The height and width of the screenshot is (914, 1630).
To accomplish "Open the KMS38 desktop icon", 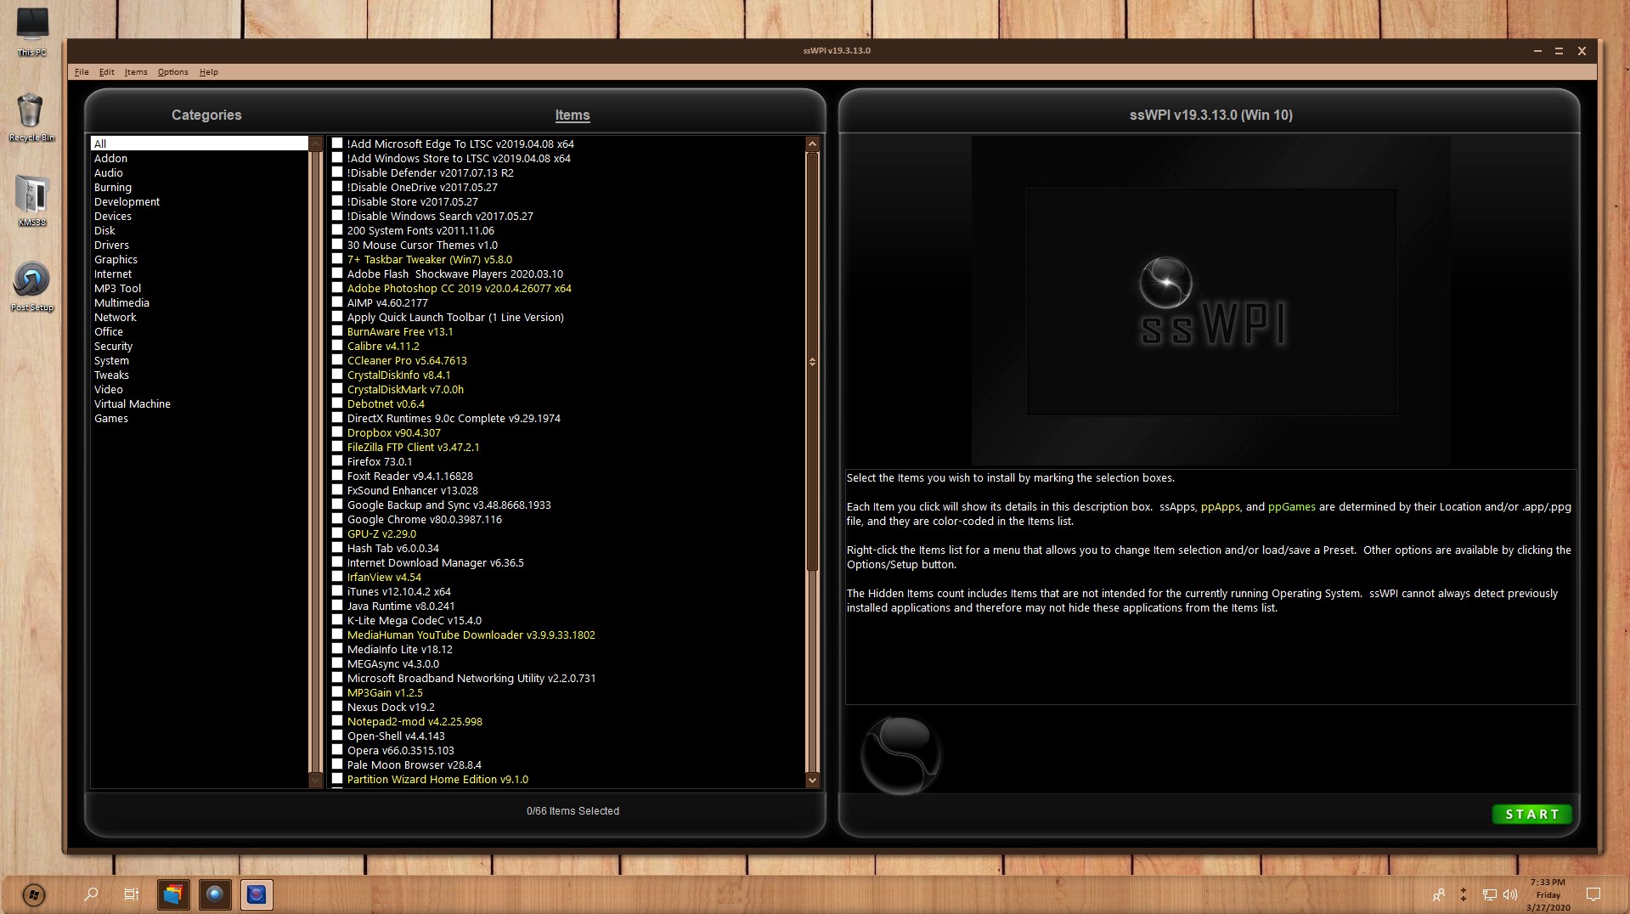I will coord(31,201).
